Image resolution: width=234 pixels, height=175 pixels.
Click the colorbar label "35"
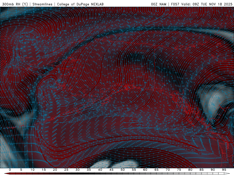coord(89,170)
